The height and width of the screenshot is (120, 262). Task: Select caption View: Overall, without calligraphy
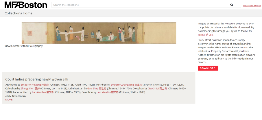tap(23, 46)
